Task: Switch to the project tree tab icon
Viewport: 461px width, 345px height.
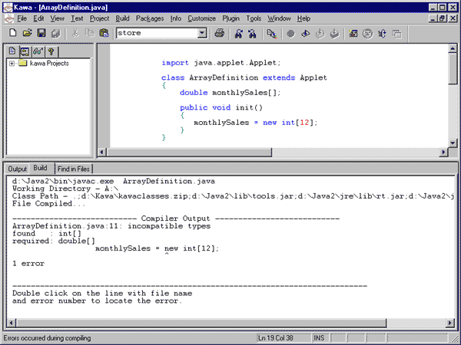Action: (25, 52)
